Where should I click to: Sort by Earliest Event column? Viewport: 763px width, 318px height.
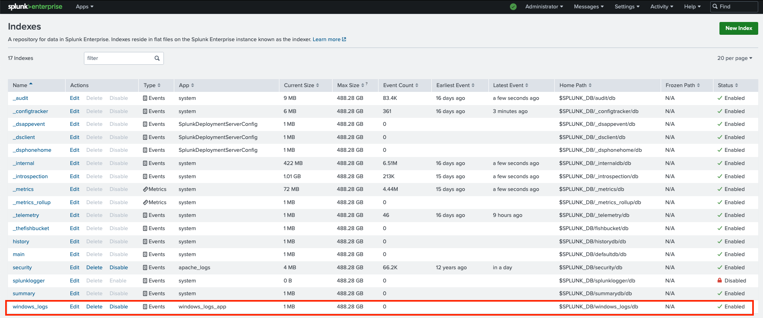pyautogui.click(x=455, y=85)
